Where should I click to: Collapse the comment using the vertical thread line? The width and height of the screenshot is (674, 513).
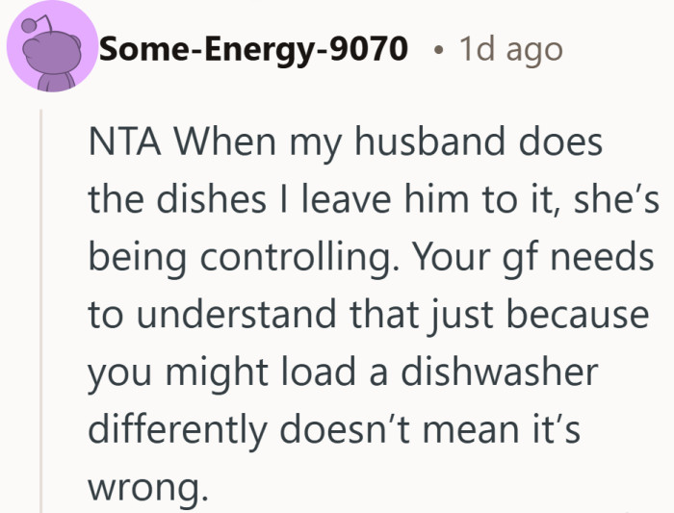coord(40,308)
